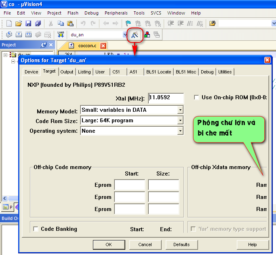
Task: Click the Manage Multi-Project Workspace icon
Action: click(x=156, y=34)
